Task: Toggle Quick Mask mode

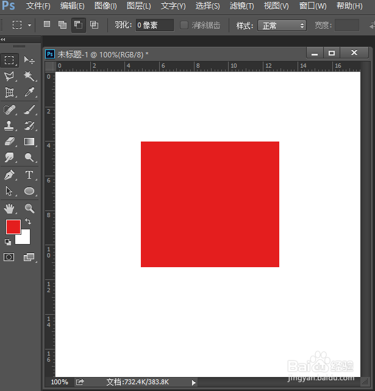Action: pos(9,257)
